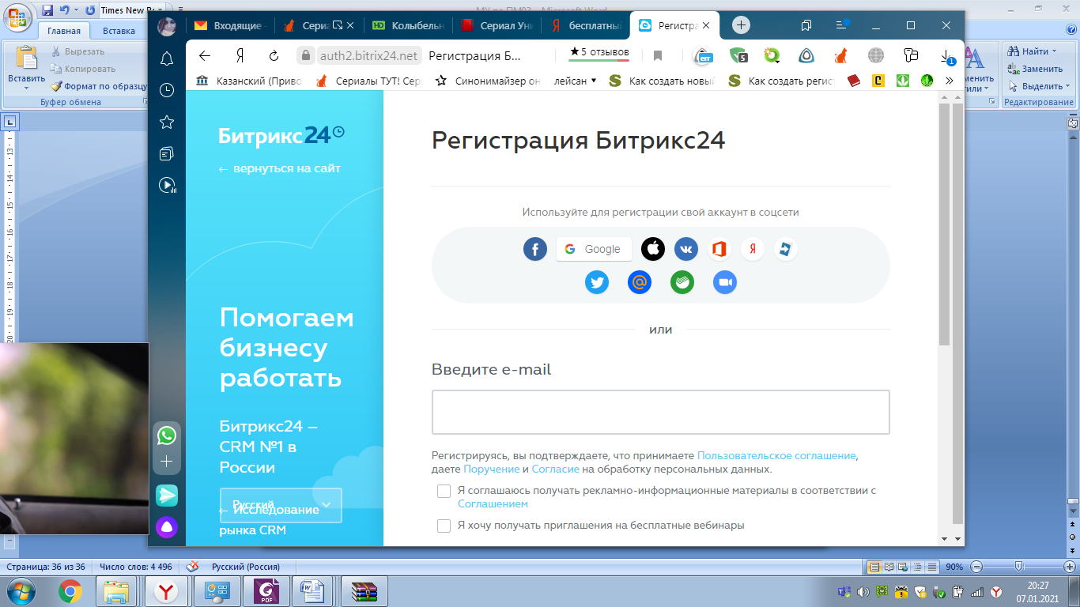Click Копировать in Word clipboard group

click(83, 69)
